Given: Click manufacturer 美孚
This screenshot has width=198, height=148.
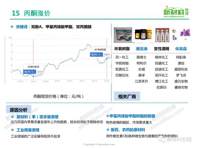Looking at the screenshot, I should 141,75.
